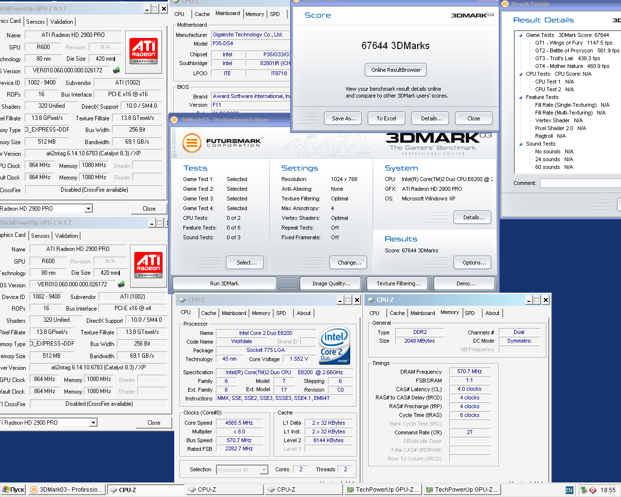
Task: Click the red diamond ATI tray icon
Action: (593, 490)
